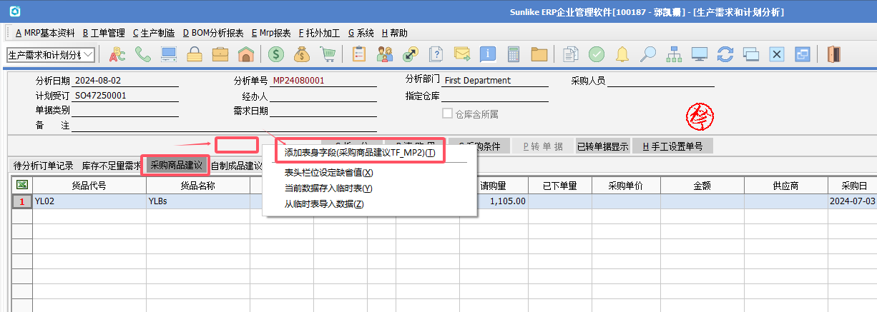Click the green checkmark approve icon
Viewport: 877px width, 312px height.
point(597,54)
